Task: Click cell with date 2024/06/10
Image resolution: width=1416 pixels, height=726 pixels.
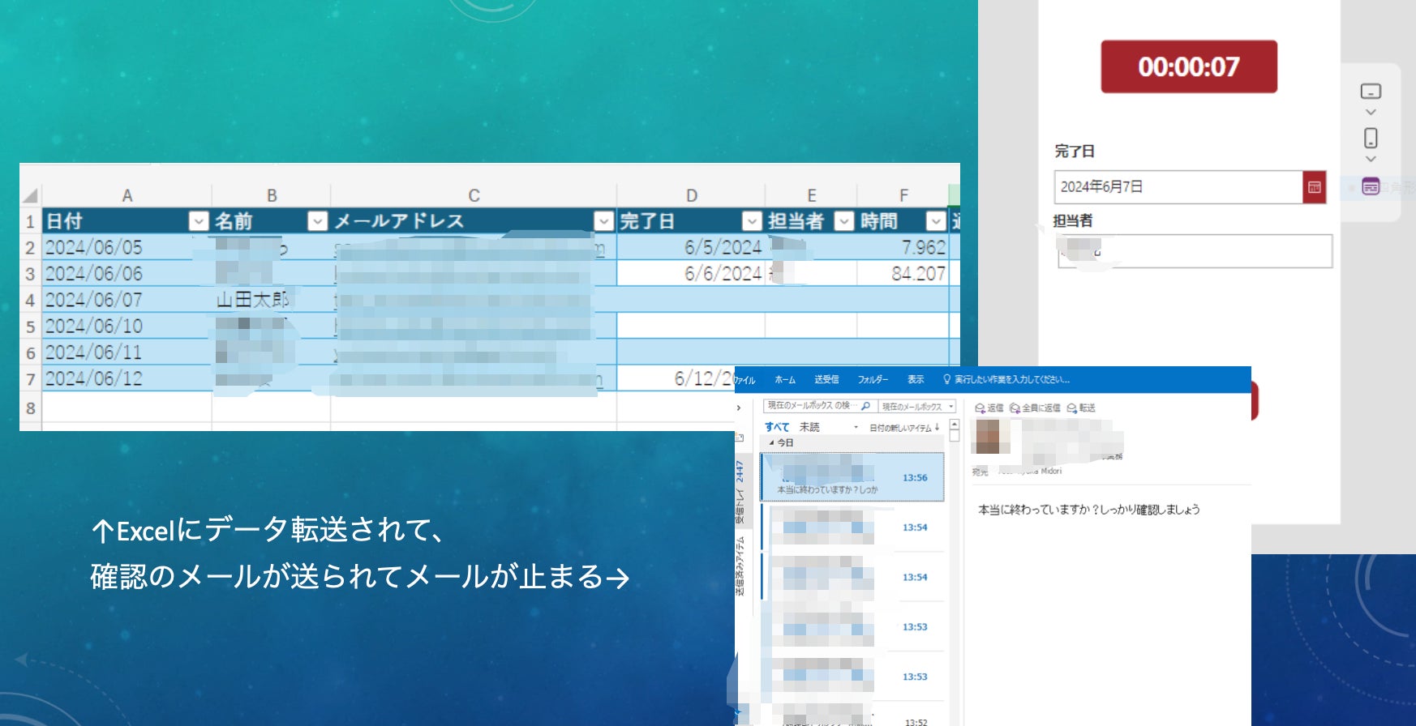Action: (x=127, y=326)
